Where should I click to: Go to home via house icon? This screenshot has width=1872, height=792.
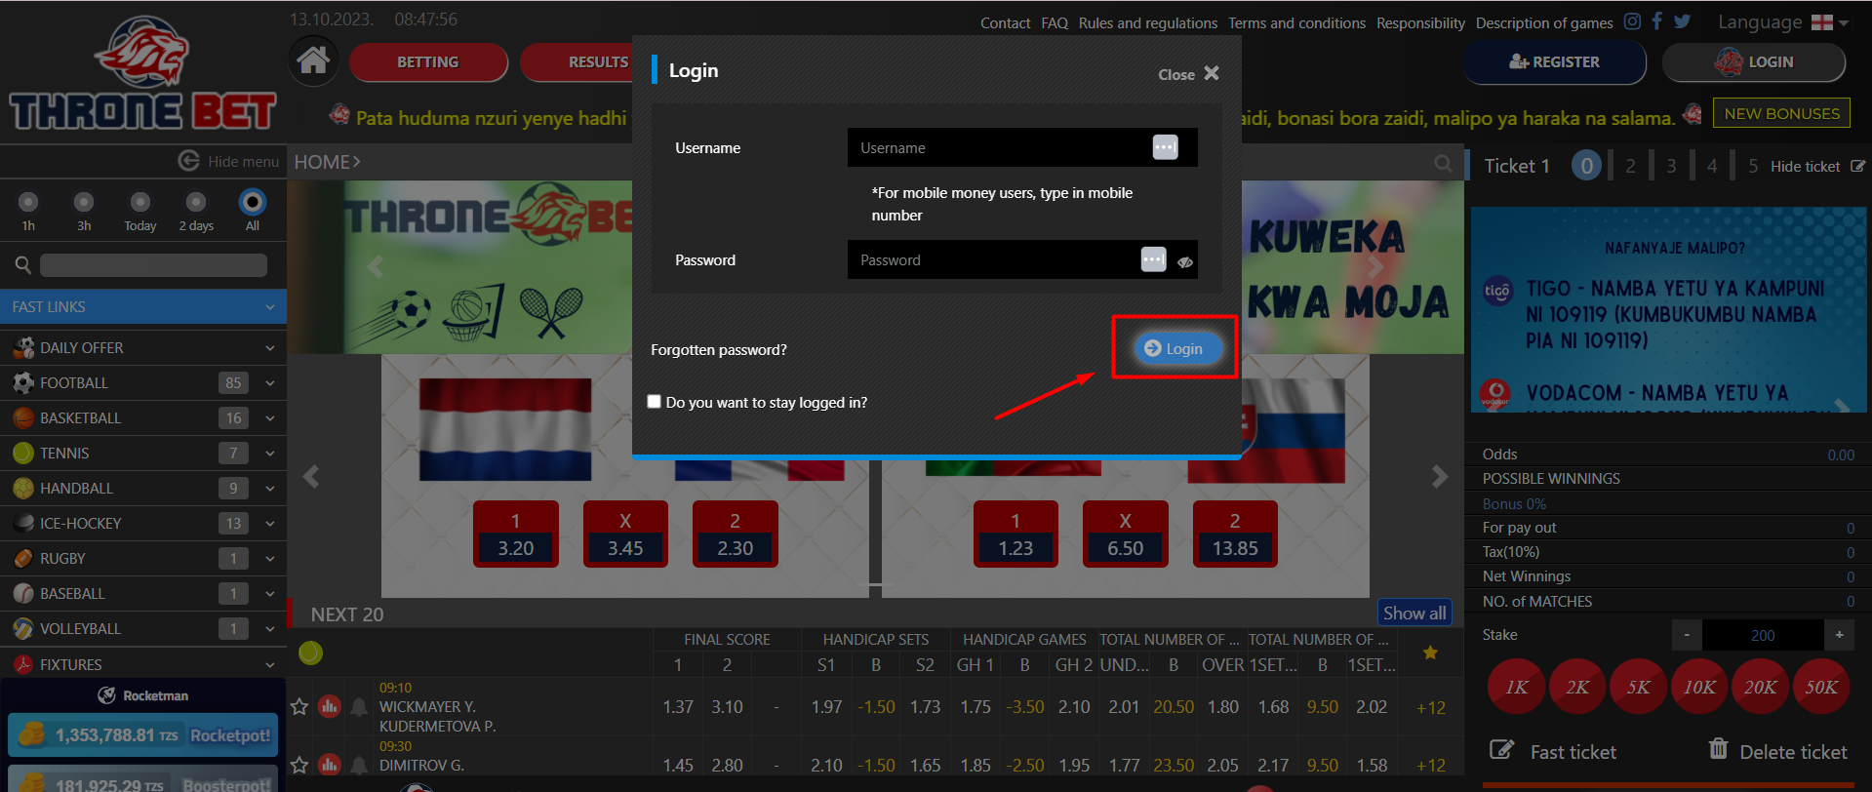tap(313, 60)
